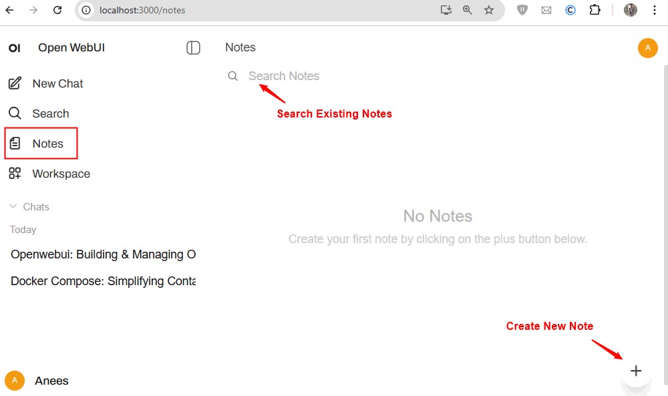Open the user avatar menu top right
This screenshot has height=396, width=668.
pos(647,48)
